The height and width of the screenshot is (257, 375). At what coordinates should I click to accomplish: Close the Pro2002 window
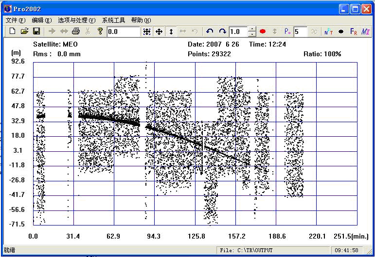tap(366, 9)
